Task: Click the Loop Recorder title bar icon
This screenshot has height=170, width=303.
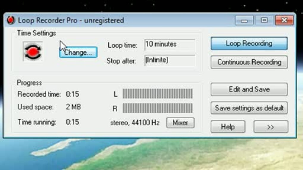Action: [x=11, y=20]
